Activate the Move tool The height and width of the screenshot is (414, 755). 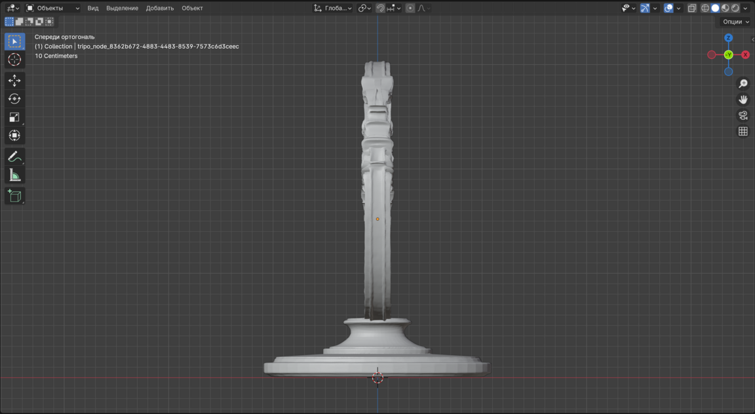[14, 81]
